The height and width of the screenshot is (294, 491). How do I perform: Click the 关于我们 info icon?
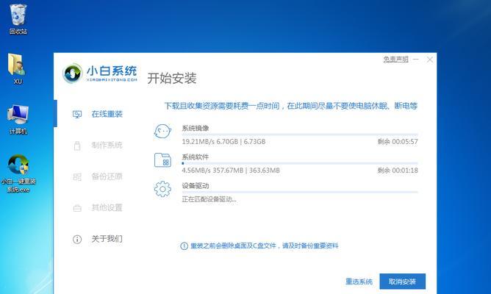tap(77, 239)
